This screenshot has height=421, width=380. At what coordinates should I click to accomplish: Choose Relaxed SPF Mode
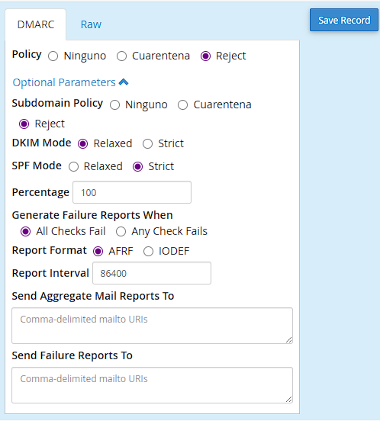point(73,167)
